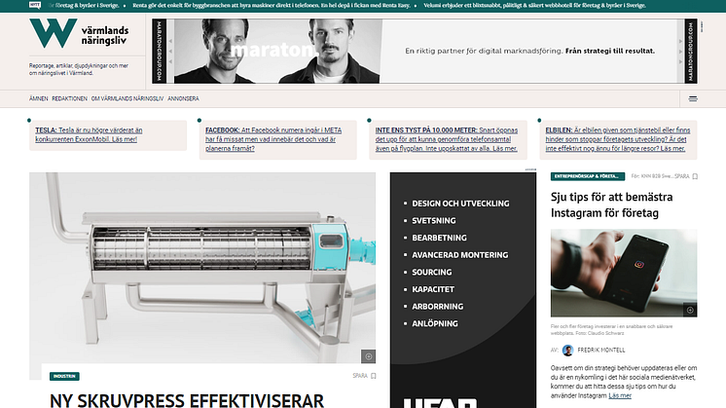726x408 pixels.
Task: Click the ENTREPRENÖRSKAP & FÖRETA... category tag
Action: coord(586,177)
